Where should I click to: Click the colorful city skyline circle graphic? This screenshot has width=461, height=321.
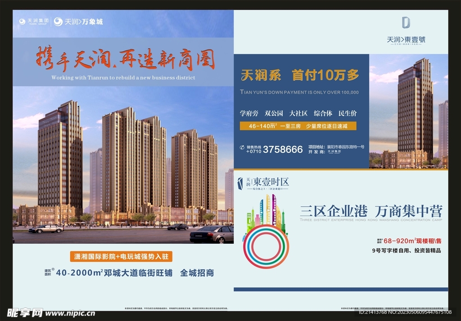point(266,232)
